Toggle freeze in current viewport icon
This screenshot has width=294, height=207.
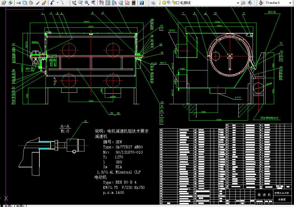click(169, 3)
